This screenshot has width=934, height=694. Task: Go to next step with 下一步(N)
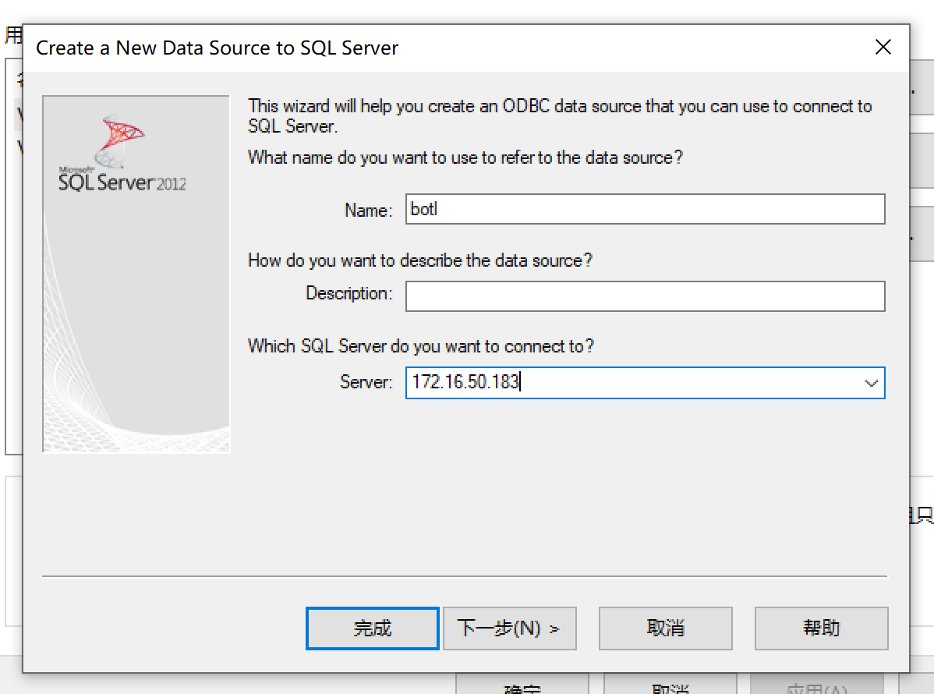(509, 628)
